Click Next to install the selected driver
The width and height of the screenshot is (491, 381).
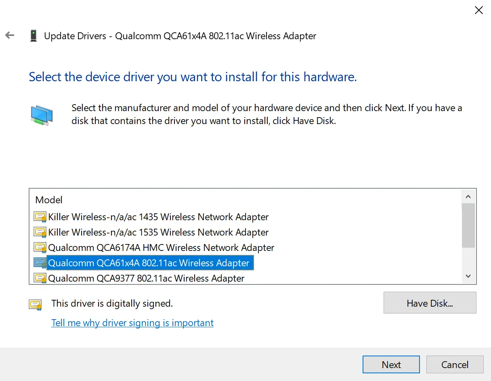(x=390, y=364)
